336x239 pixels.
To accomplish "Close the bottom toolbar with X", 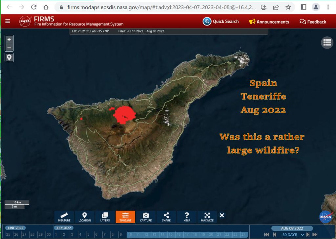I will 222,215.
